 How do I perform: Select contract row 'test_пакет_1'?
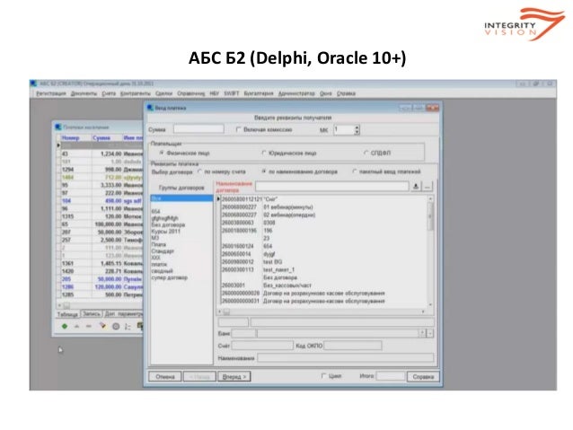click(x=323, y=269)
